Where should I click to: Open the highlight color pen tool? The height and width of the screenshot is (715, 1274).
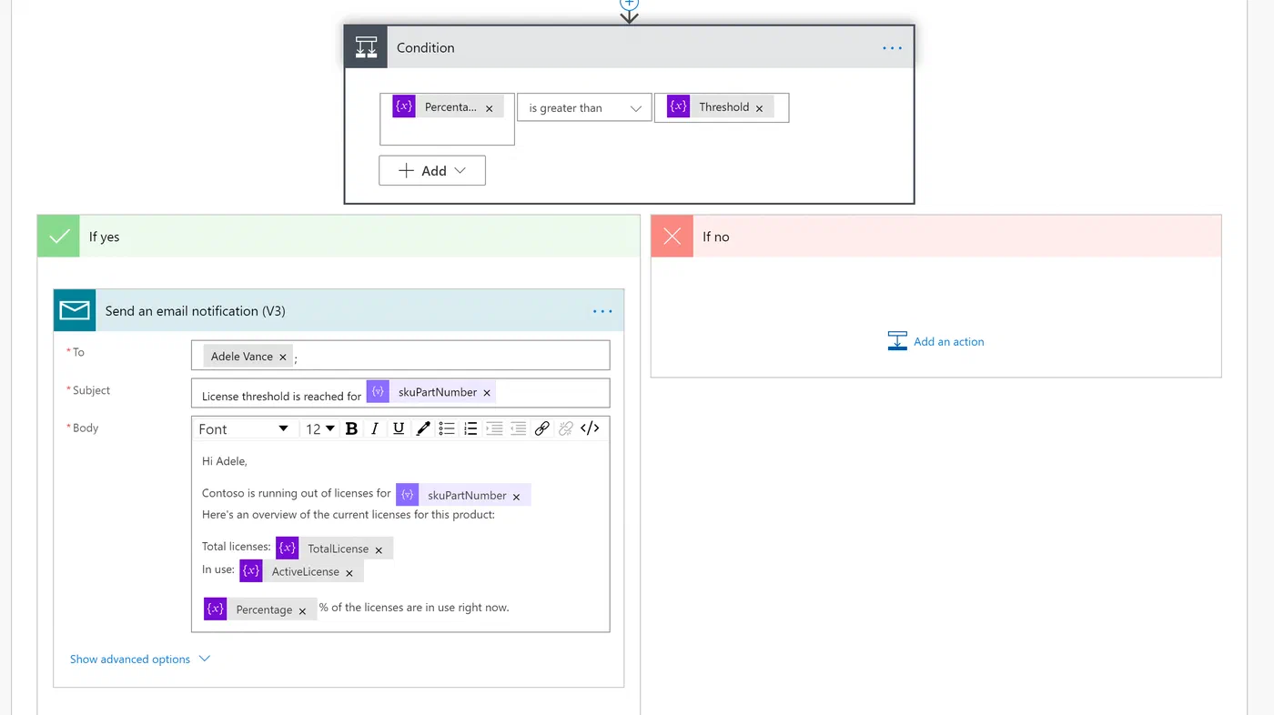(x=422, y=429)
